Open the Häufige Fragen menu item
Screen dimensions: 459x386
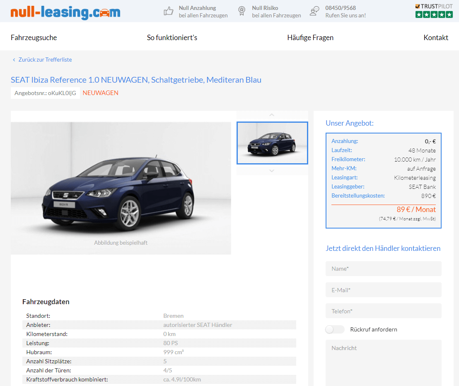(310, 38)
